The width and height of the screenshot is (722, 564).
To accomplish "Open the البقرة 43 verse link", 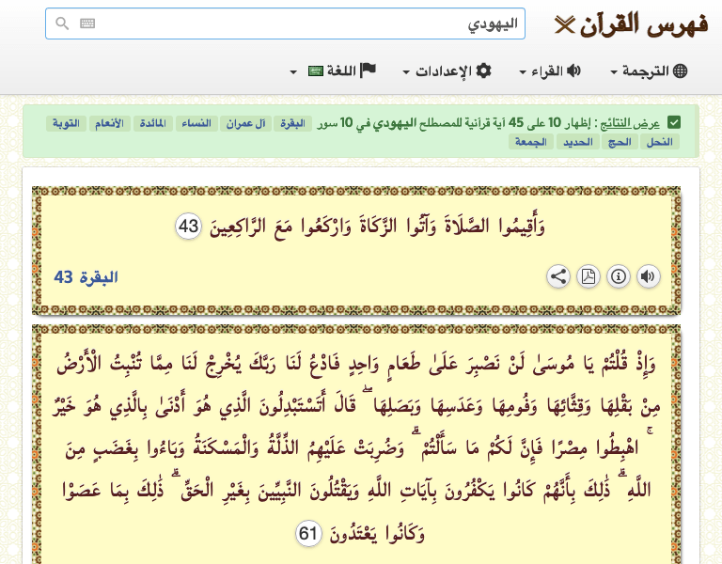I will pos(86,277).
